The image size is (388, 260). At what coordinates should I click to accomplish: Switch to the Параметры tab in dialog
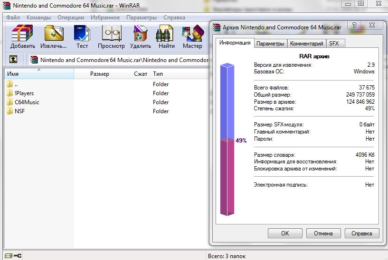tap(270, 44)
